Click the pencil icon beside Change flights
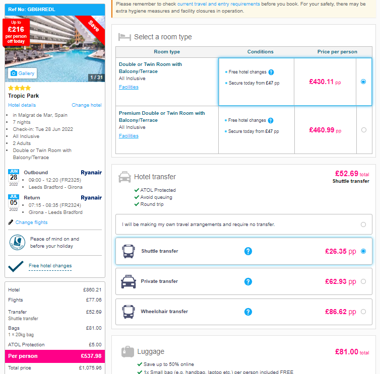 [11, 222]
